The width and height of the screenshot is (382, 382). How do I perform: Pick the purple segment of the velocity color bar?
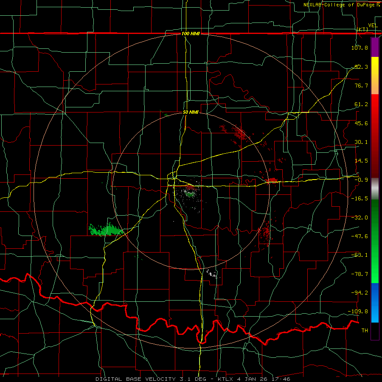point(375,47)
